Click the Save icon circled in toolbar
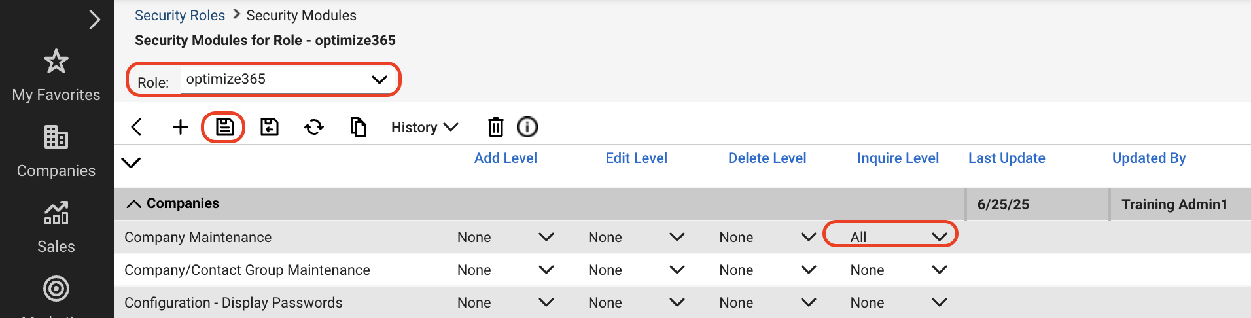The width and height of the screenshot is (1251, 318). (x=224, y=127)
